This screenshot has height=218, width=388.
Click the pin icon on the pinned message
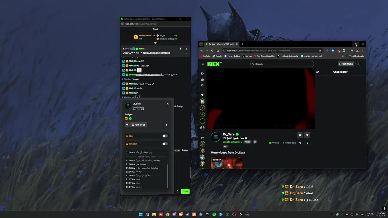click(x=180, y=49)
